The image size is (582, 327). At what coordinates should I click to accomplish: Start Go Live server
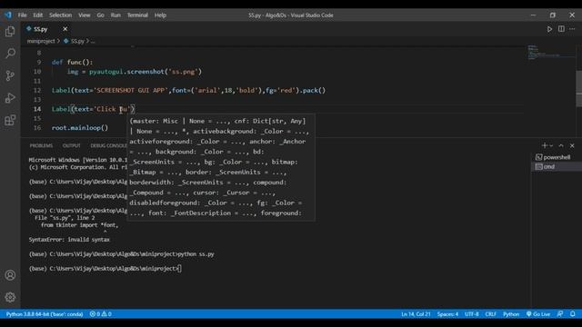538,314
